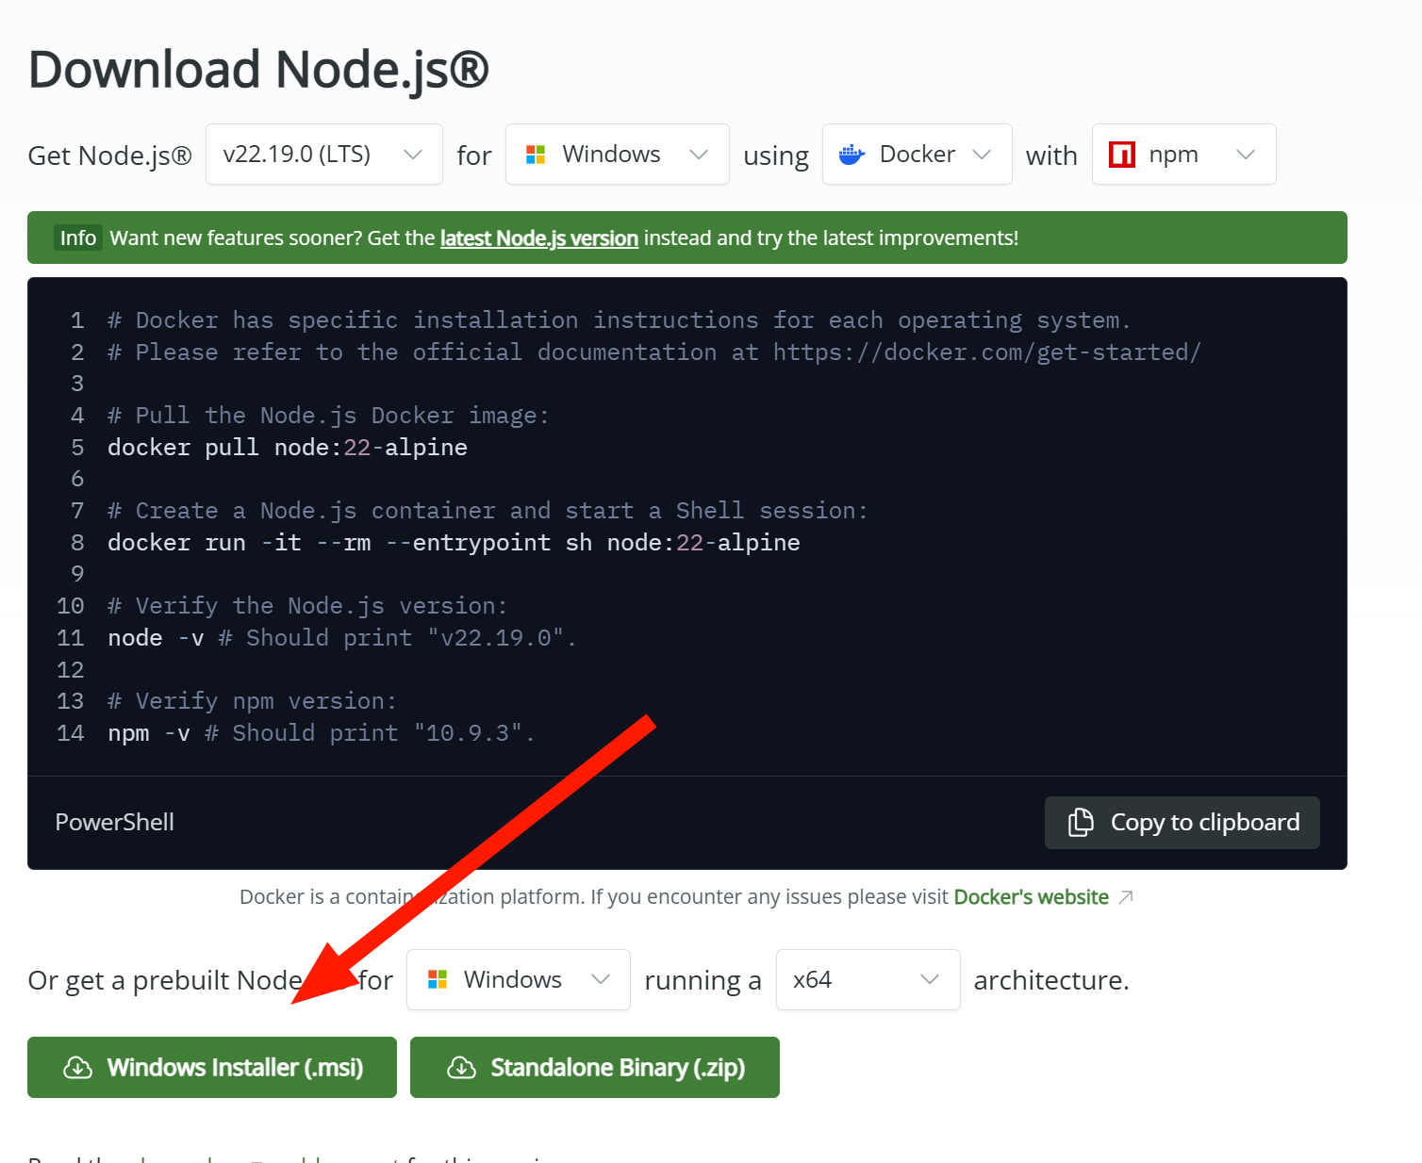Click the npm logo icon
The image size is (1422, 1163).
pyautogui.click(x=1122, y=155)
